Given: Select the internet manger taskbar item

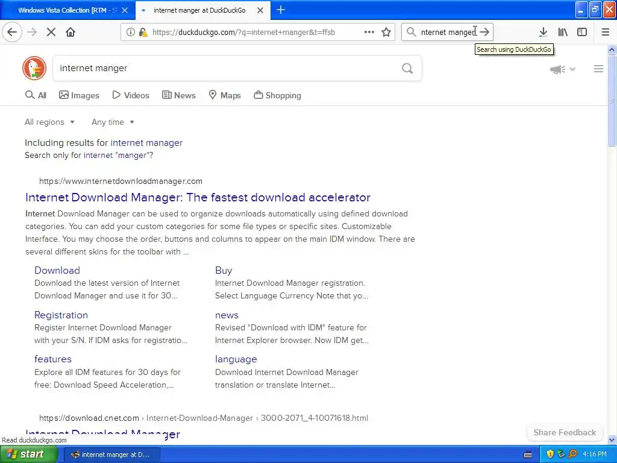Looking at the screenshot, I should [111, 455].
